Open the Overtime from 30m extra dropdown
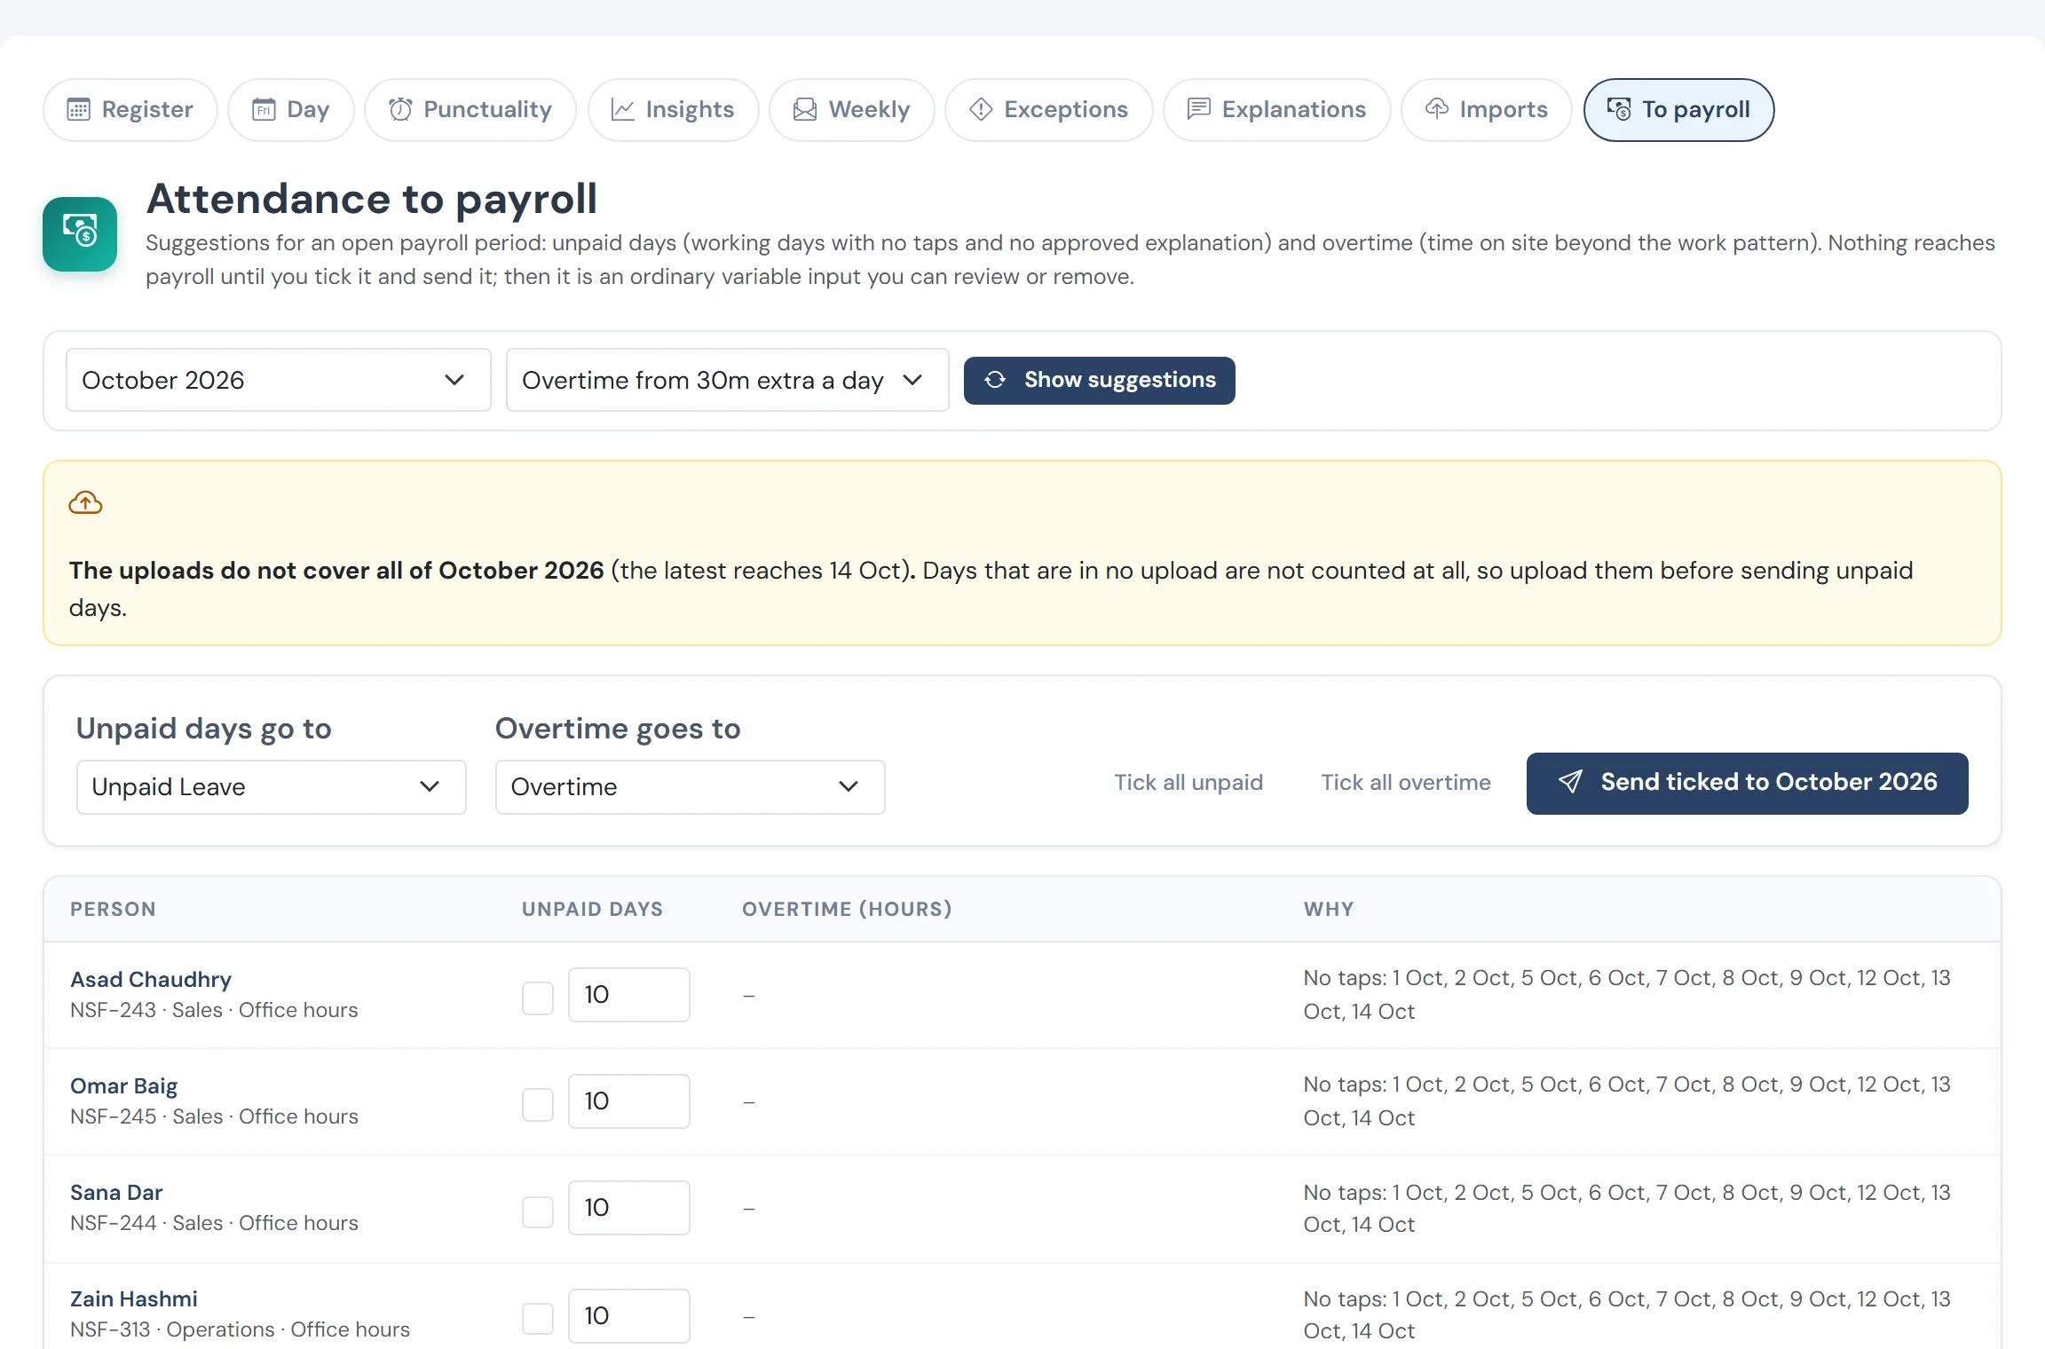Image resolution: width=2045 pixels, height=1349 pixels. [x=727, y=380]
